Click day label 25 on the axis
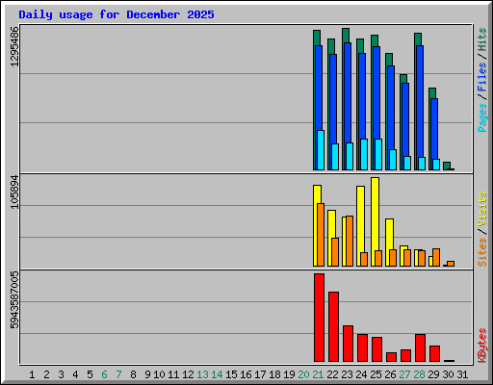 pyautogui.click(x=376, y=374)
